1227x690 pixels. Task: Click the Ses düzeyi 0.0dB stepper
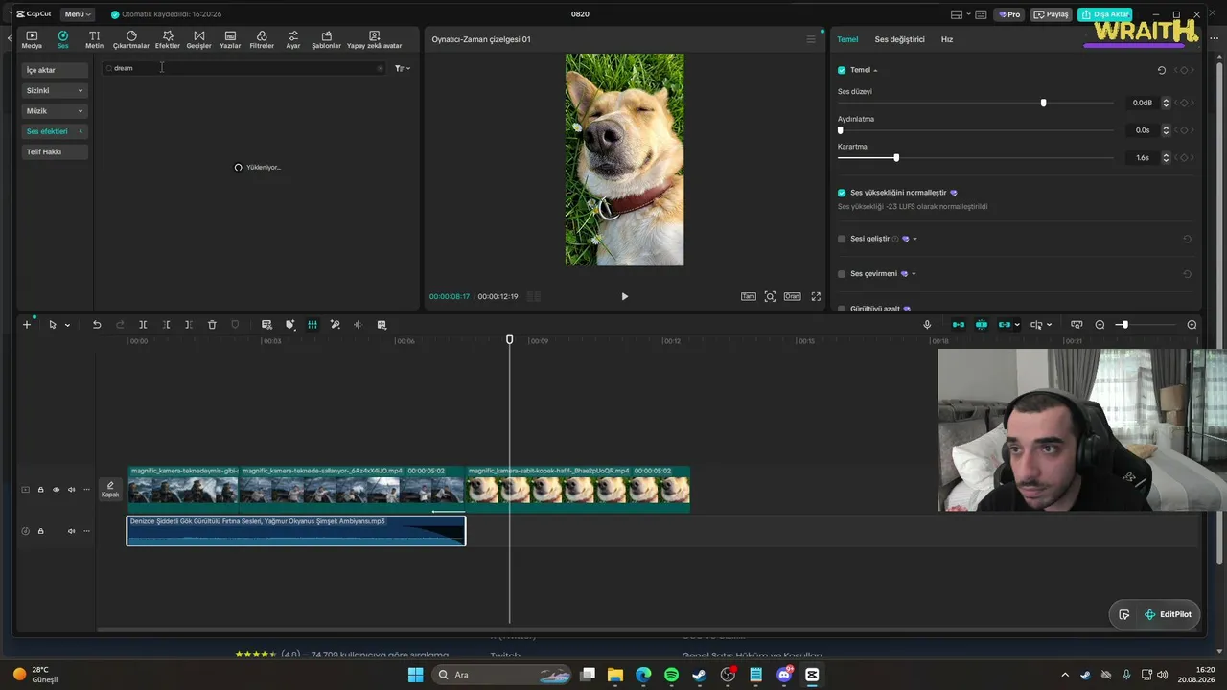point(1167,103)
